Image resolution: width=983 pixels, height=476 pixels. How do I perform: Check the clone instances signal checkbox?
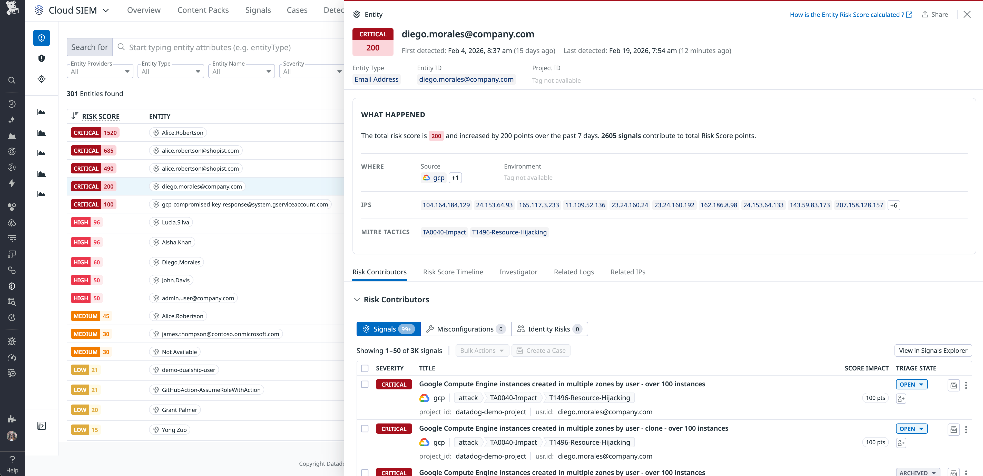(x=365, y=428)
